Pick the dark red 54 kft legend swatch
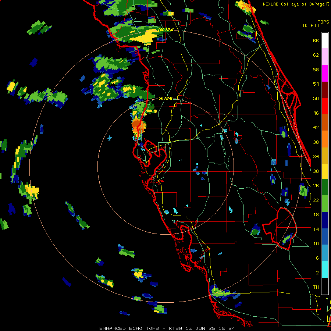This screenshot has height=331, width=331. tap(325, 89)
